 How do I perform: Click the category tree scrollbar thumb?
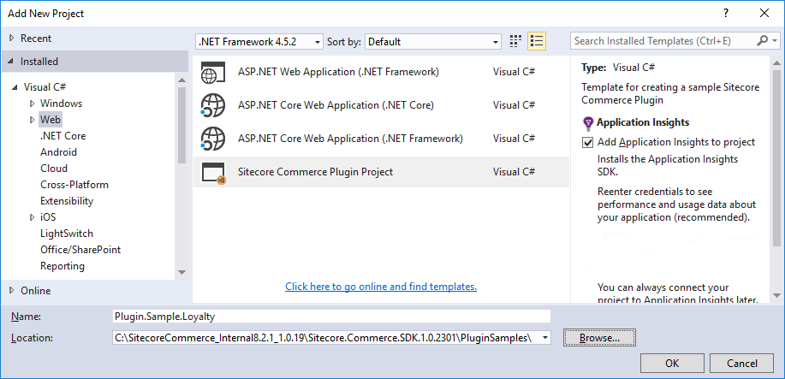pos(181,125)
